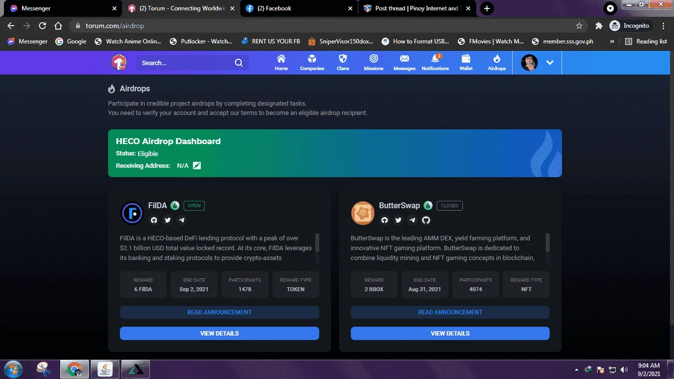Open the Incognito profile button
The width and height of the screenshot is (674, 379).
click(x=631, y=26)
